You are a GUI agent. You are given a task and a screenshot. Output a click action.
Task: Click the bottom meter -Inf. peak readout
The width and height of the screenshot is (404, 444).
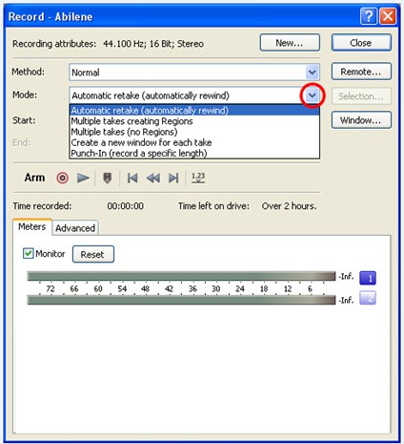(346, 300)
